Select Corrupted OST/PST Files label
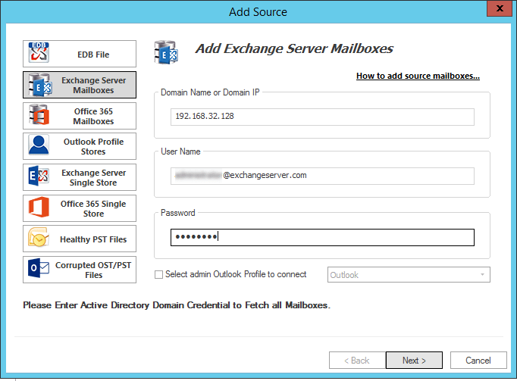This screenshot has height=381, width=517. pos(93,270)
